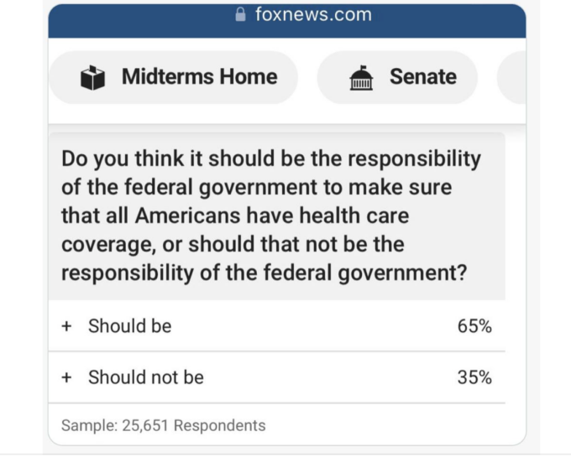The image size is (571, 457).
Task: Click the 35% result value
Action: pyautogui.click(x=474, y=377)
